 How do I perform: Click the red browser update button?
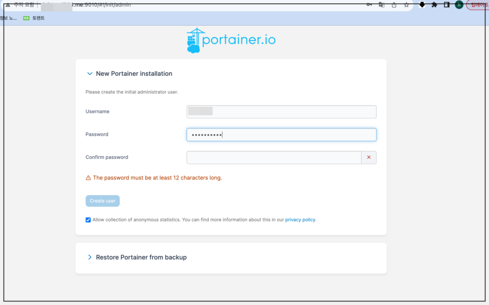click(x=478, y=5)
